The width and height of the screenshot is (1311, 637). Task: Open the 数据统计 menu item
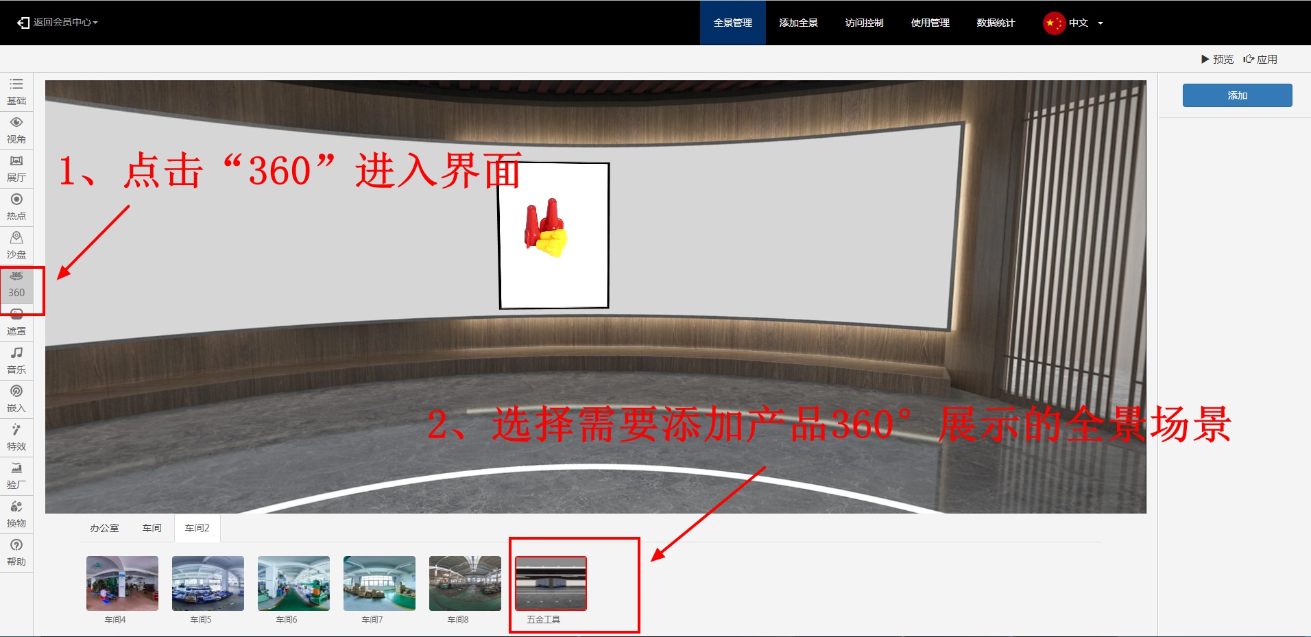pyautogui.click(x=996, y=23)
